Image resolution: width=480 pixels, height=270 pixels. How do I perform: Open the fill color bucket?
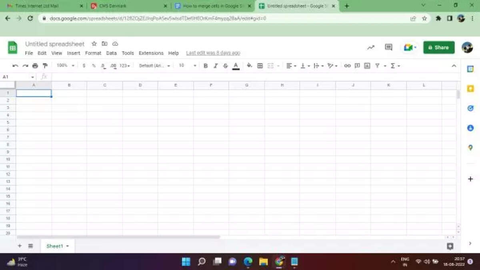point(250,66)
